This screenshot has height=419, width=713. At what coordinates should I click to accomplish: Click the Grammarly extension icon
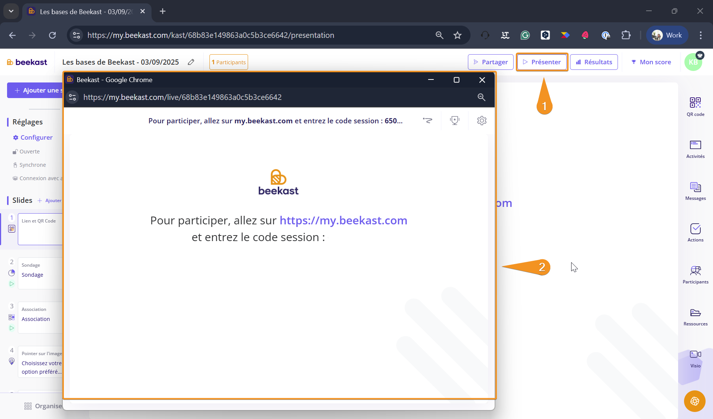point(525,35)
